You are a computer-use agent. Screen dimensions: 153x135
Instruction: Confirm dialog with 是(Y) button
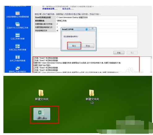click(x=74, y=46)
